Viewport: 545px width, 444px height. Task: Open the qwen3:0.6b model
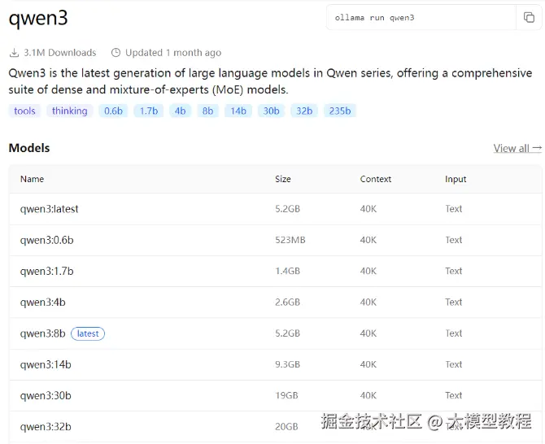(47, 240)
